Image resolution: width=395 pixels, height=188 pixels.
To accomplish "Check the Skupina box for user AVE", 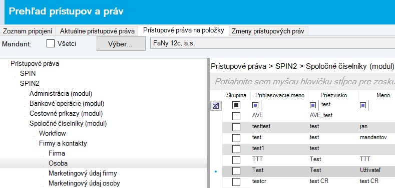I will click(x=236, y=116).
